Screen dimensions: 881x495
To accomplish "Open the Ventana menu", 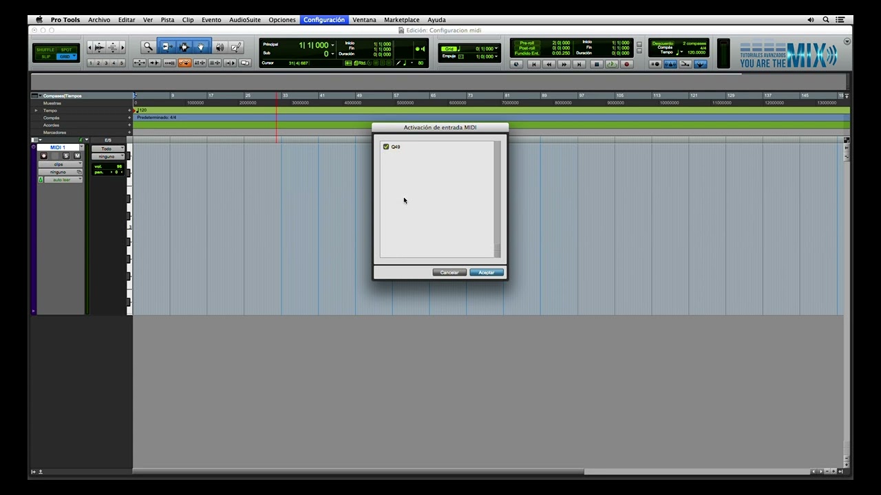I will [364, 20].
